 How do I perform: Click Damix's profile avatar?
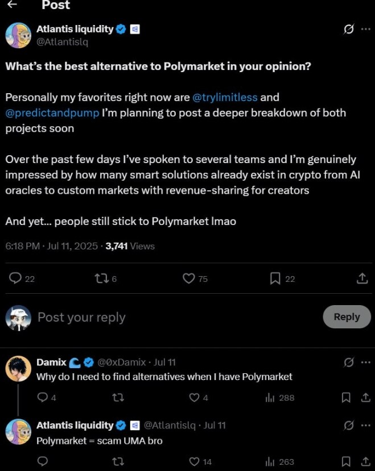(x=18, y=369)
